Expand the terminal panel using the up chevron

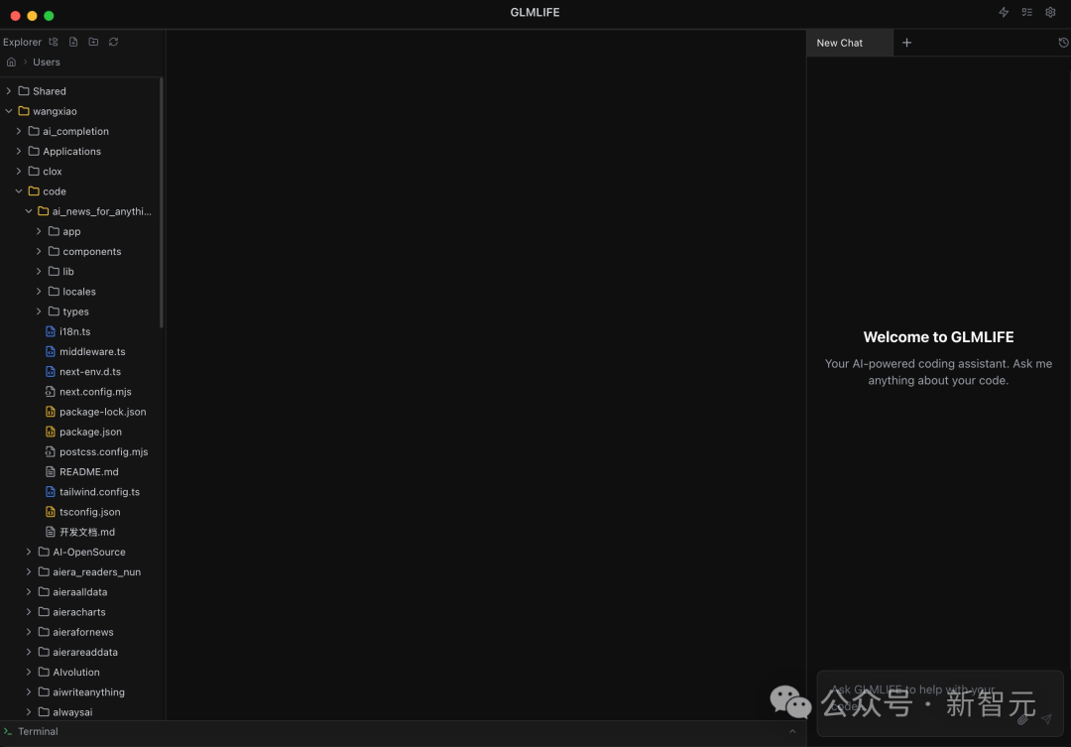click(792, 731)
